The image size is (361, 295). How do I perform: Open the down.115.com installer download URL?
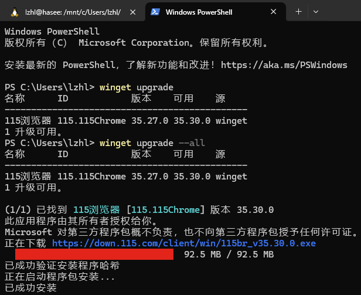pyautogui.click(x=184, y=243)
